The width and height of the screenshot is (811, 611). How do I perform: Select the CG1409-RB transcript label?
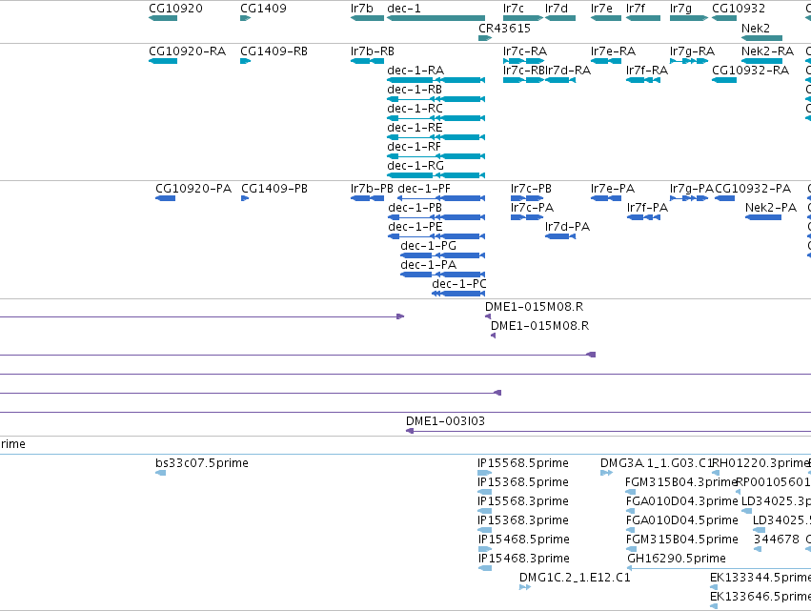274,51
